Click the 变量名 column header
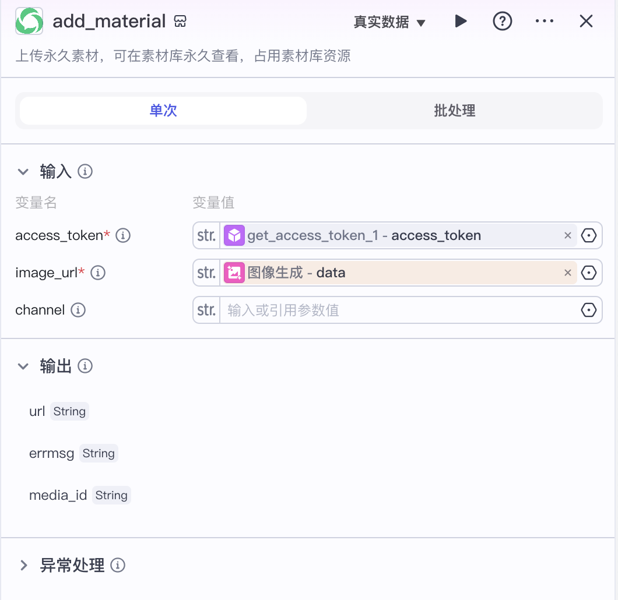 point(36,203)
